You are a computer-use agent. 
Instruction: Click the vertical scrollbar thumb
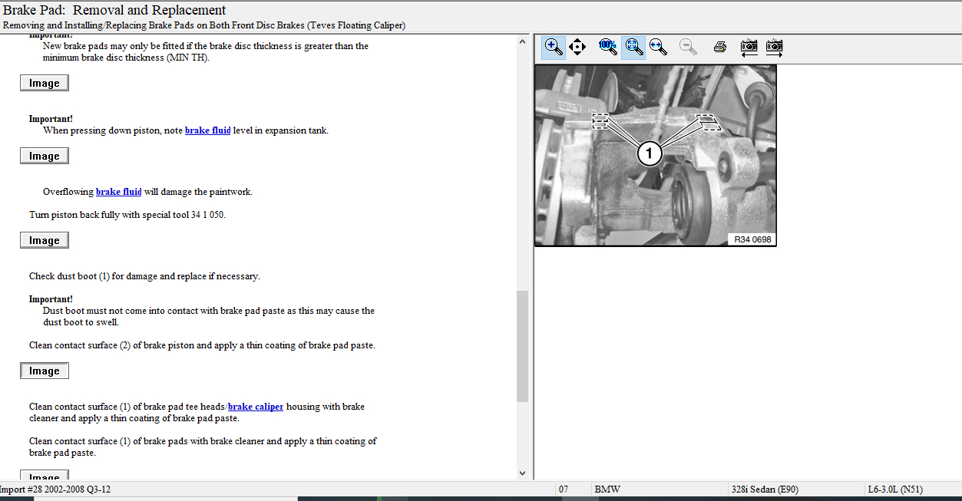pyautogui.click(x=523, y=345)
